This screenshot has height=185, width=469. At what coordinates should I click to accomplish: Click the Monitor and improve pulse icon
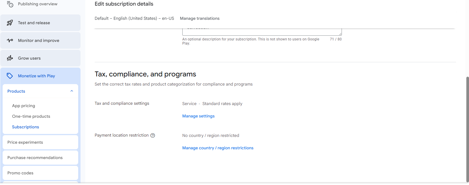point(10,40)
